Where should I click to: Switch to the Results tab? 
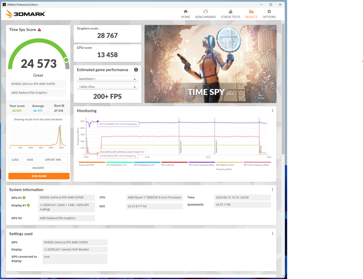click(x=251, y=14)
